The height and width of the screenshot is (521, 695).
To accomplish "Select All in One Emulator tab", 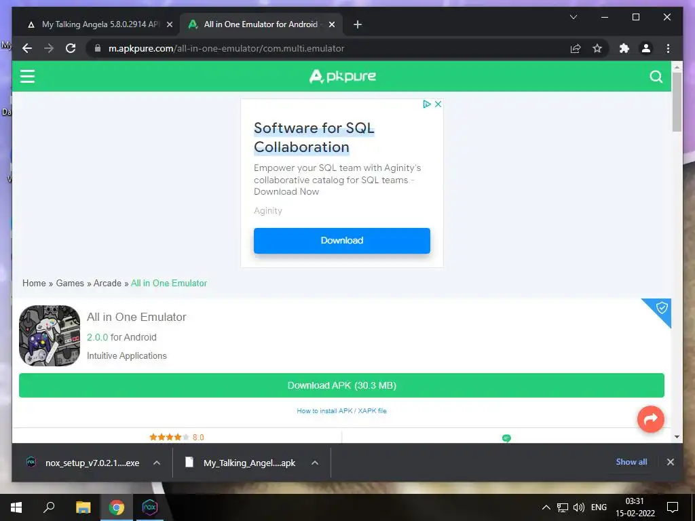I will pyautogui.click(x=261, y=24).
